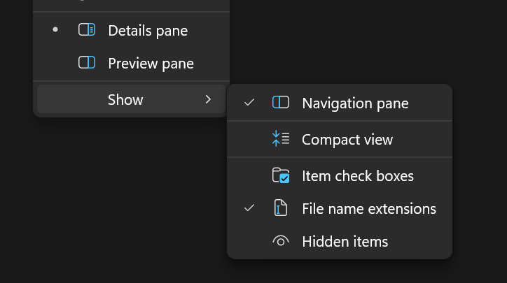Uncheck the checkmark beside File name extensions
The image size is (507, 283).
[x=249, y=208]
